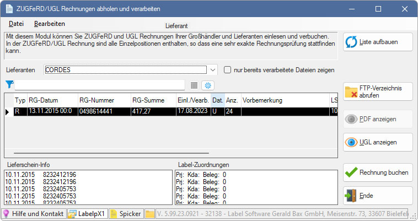Rebuild list with Liste aufbauen
The width and height of the screenshot is (418, 221).
[377, 42]
